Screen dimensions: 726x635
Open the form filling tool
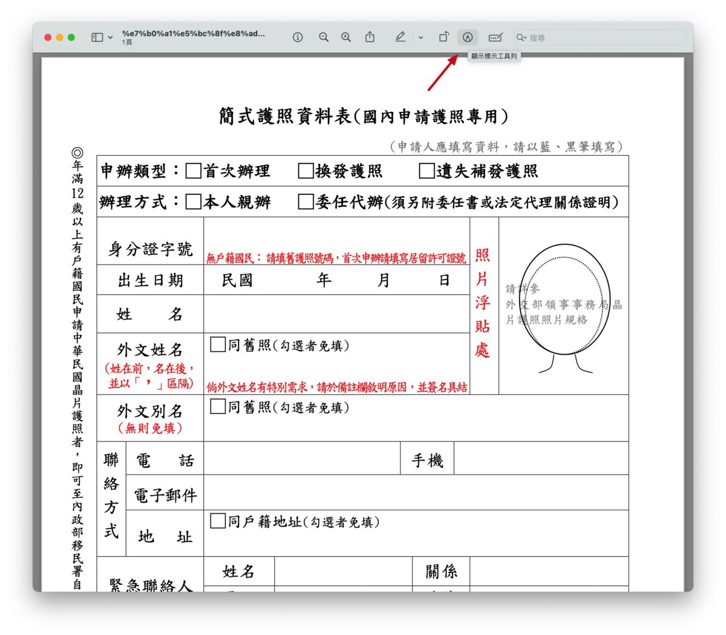tap(495, 38)
